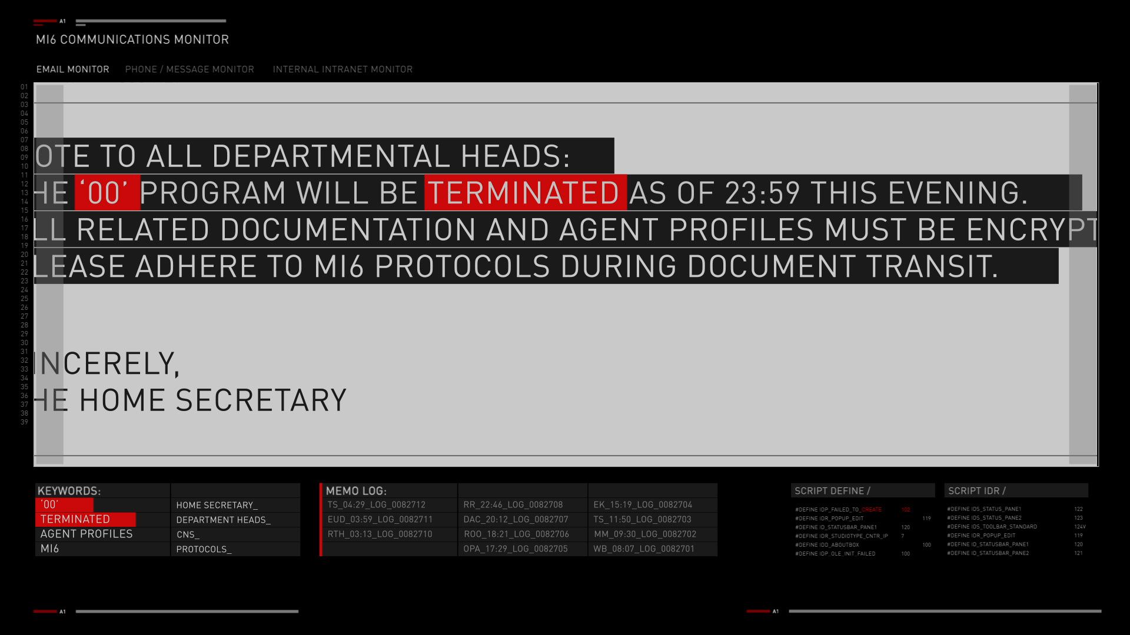Click the MI6 Communications Monitor title
The image size is (1130, 635).
coord(132,39)
